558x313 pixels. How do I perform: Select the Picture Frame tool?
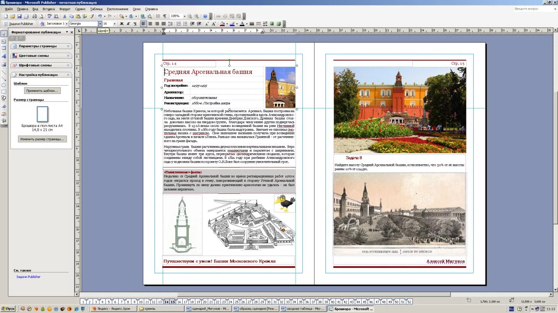click(x=4, y=64)
